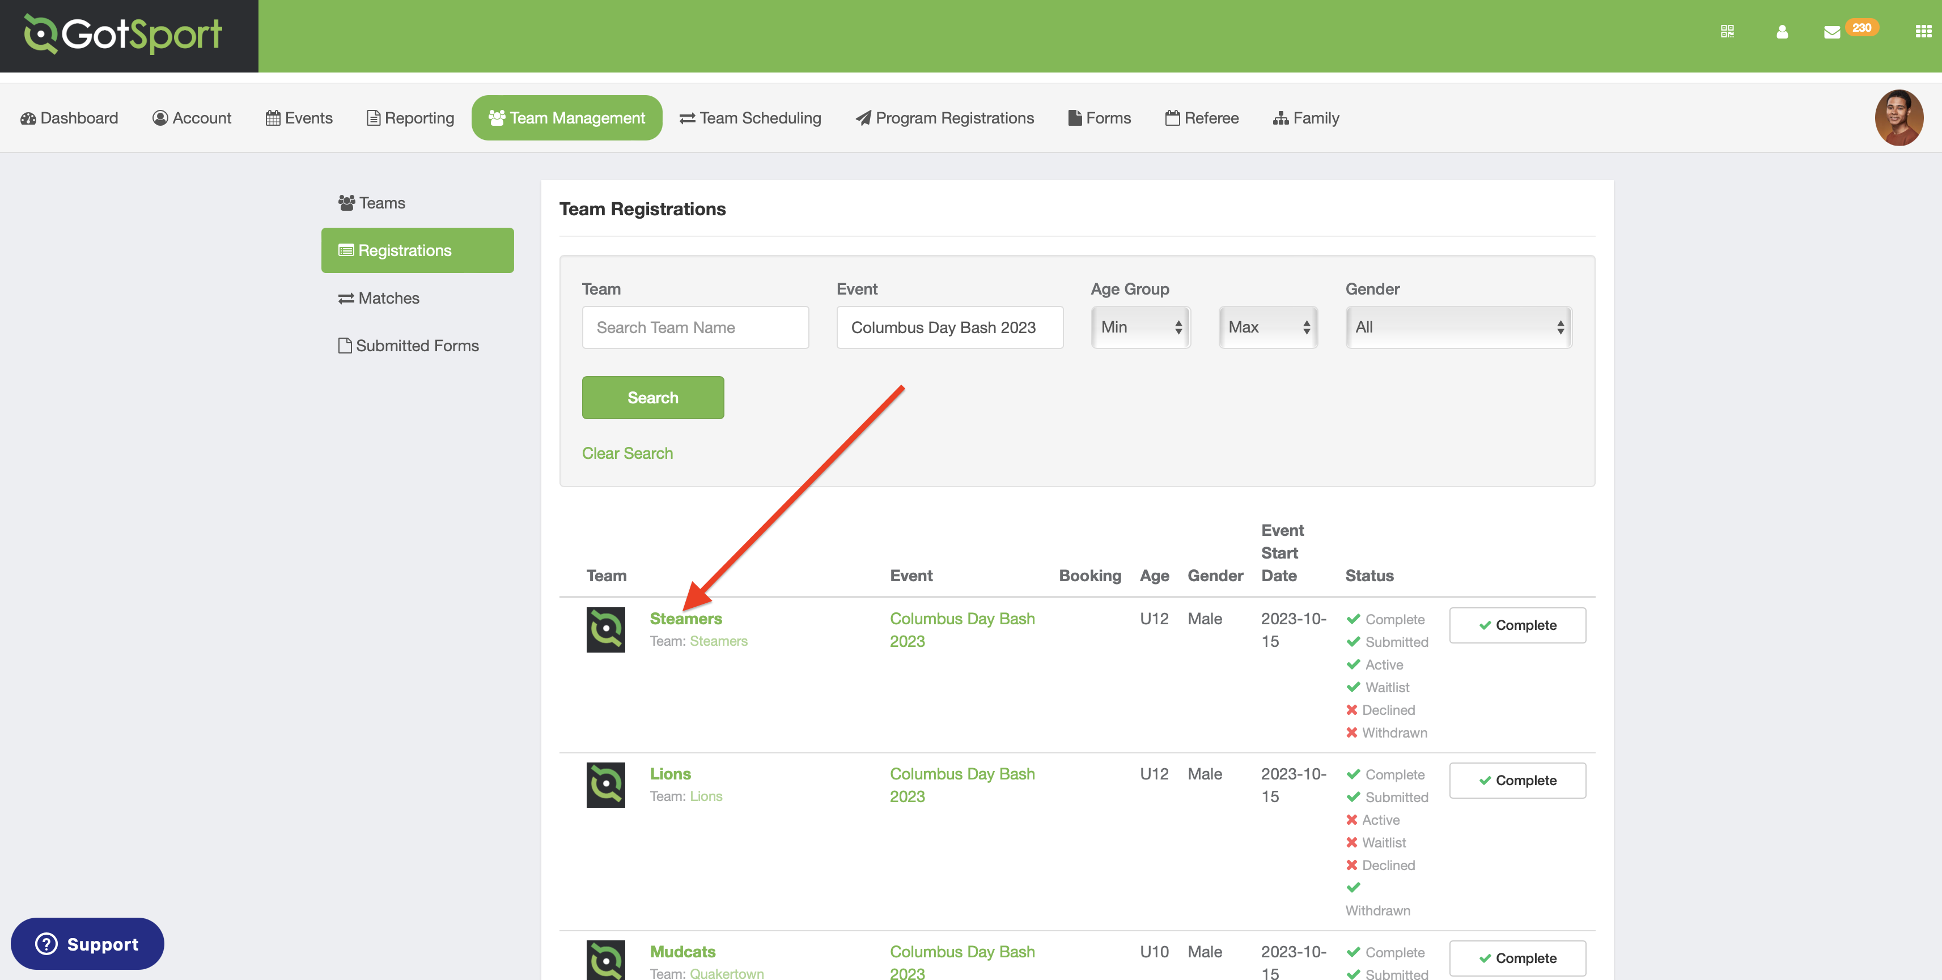Open Team Scheduling tab
1942x980 pixels.
pos(750,118)
